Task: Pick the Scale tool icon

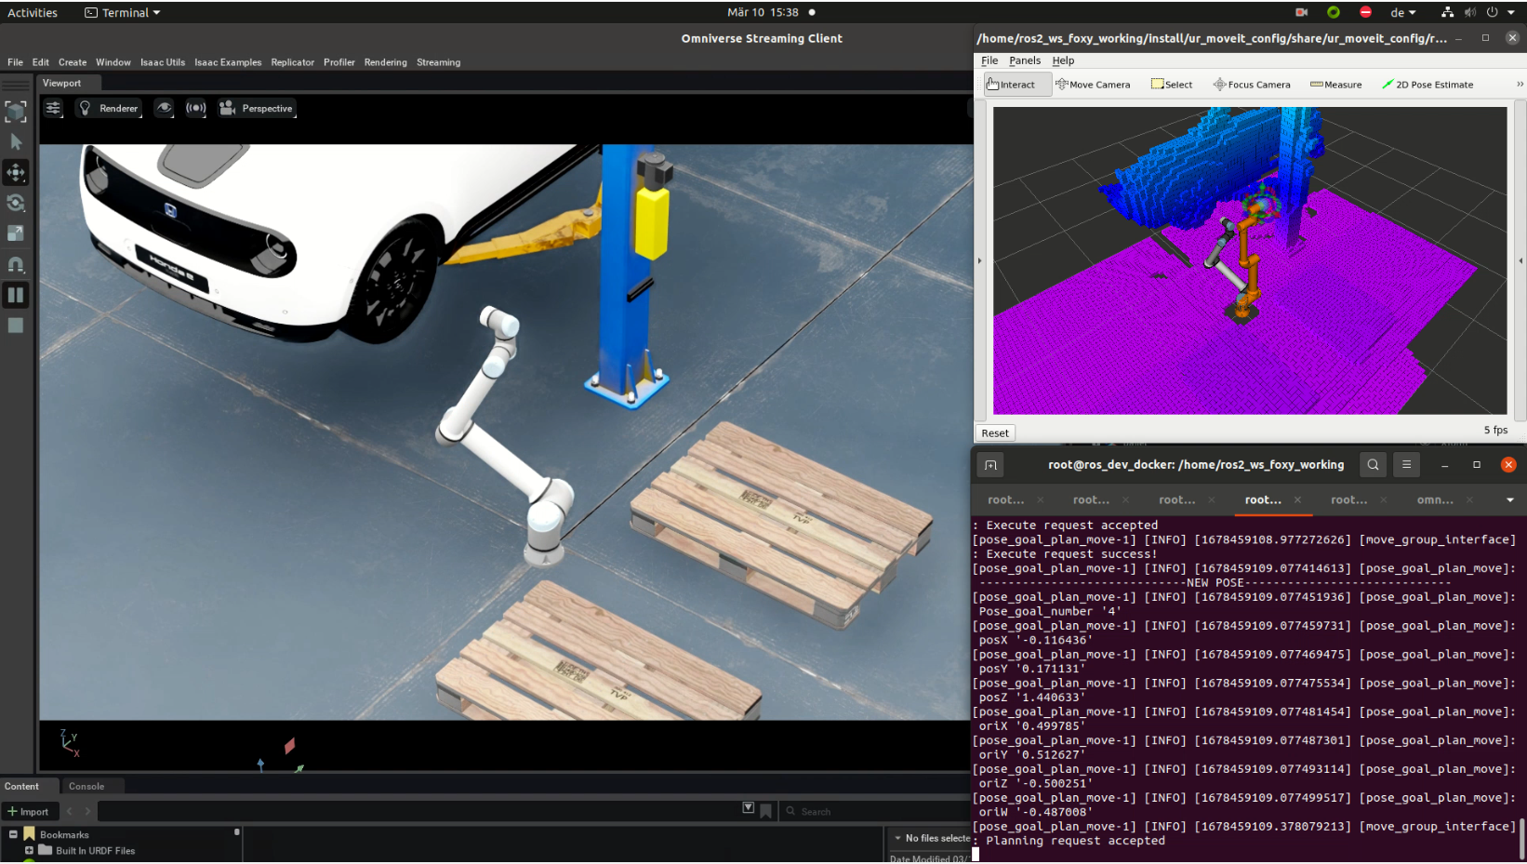Action: pyautogui.click(x=16, y=233)
